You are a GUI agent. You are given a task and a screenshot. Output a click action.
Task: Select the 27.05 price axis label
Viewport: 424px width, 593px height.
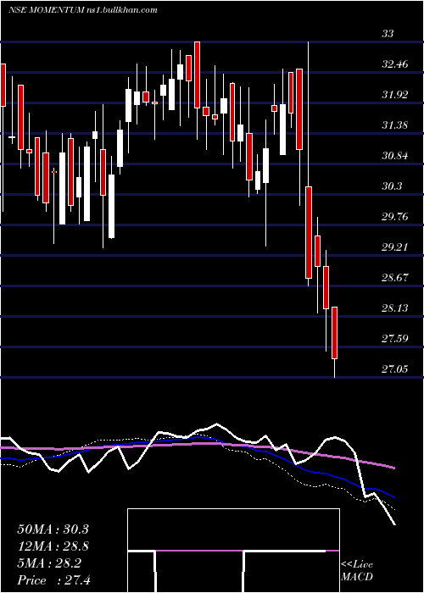tap(395, 369)
